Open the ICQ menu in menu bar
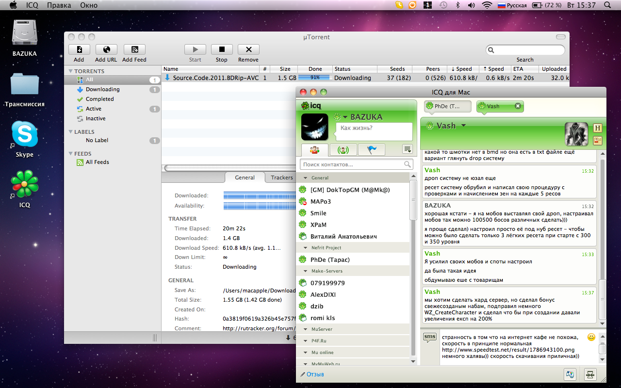The height and width of the screenshot is (388, 621). (x=32, y=5)
